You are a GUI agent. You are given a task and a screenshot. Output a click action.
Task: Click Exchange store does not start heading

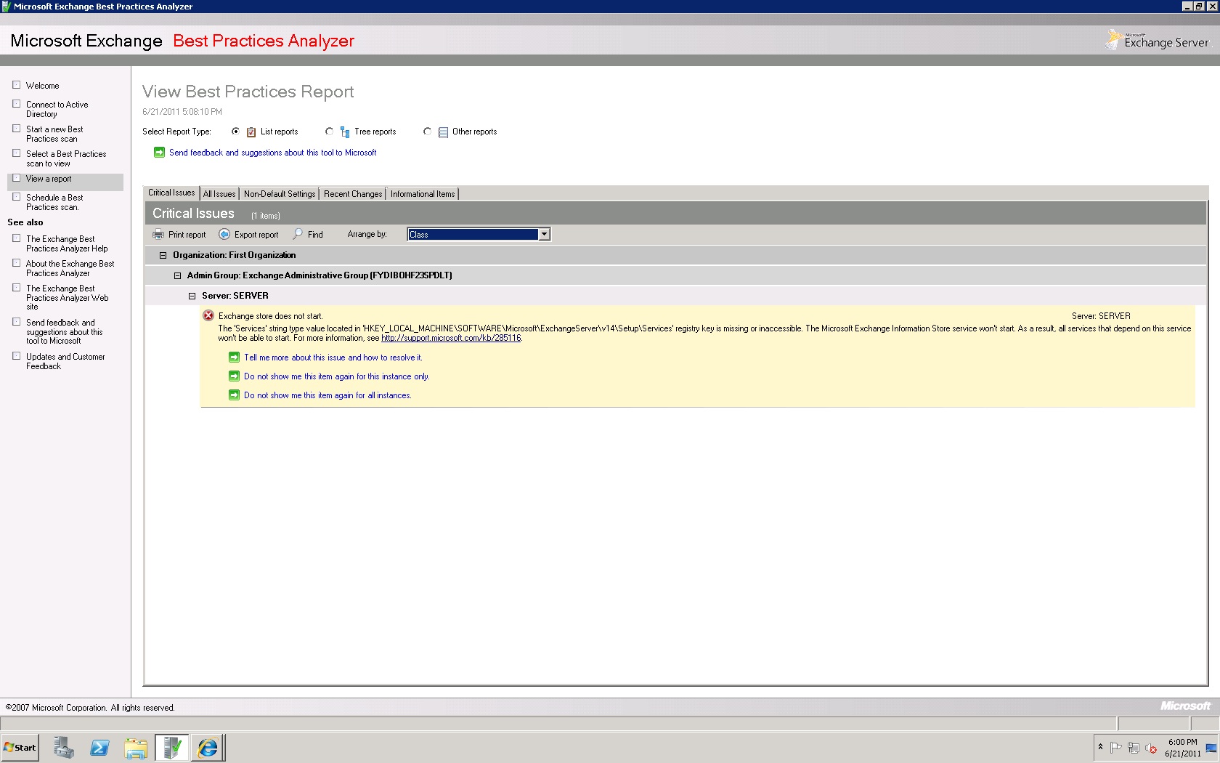(x=270, y=316)
